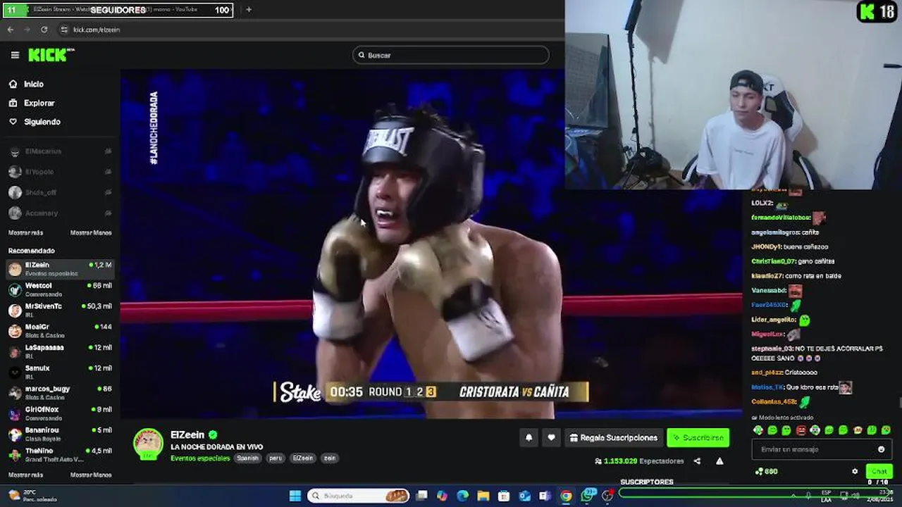The image size is (902, 507).
Task: Collapse following list with Mostrar Menos
Action: [x=91, y=232]
